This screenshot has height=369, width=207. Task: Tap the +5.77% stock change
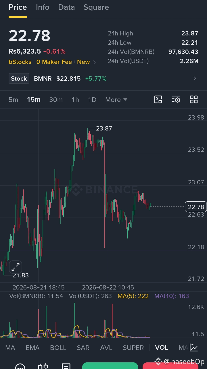(96, 79)
